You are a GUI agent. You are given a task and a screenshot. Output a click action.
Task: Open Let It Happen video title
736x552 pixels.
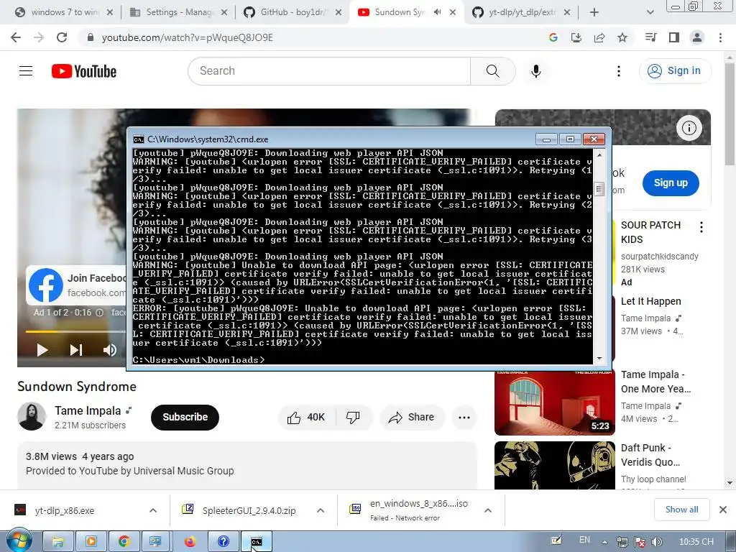650,301
